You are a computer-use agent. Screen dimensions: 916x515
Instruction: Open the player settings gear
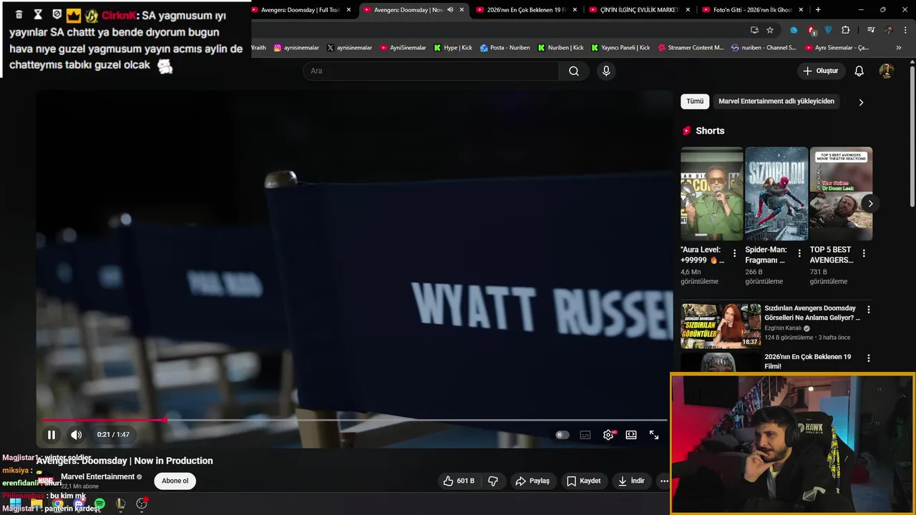(608, 435)
